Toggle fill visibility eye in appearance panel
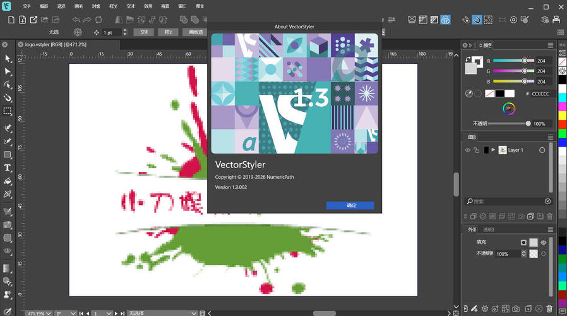This screenshot has width=567, height=316. pos(543,242)
